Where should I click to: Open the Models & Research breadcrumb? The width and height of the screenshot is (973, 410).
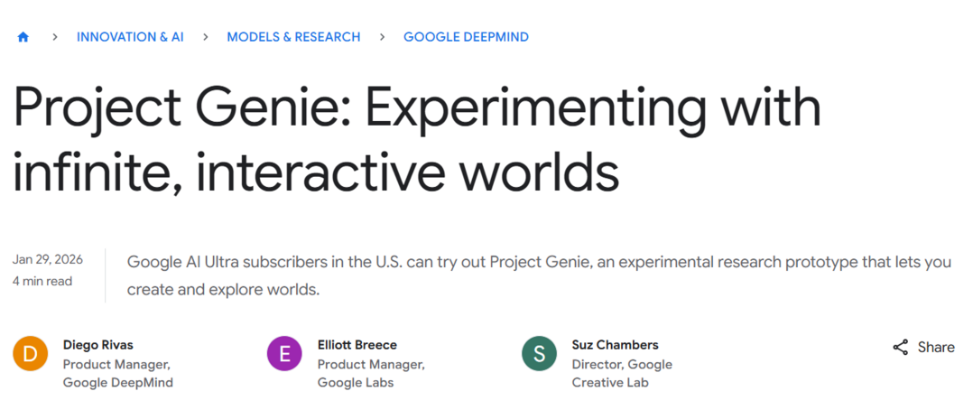pyautogui.click(x=293, y=37)
